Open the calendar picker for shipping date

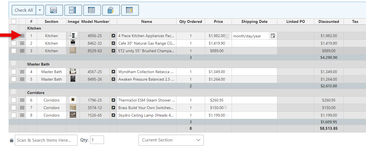[273, 36]
